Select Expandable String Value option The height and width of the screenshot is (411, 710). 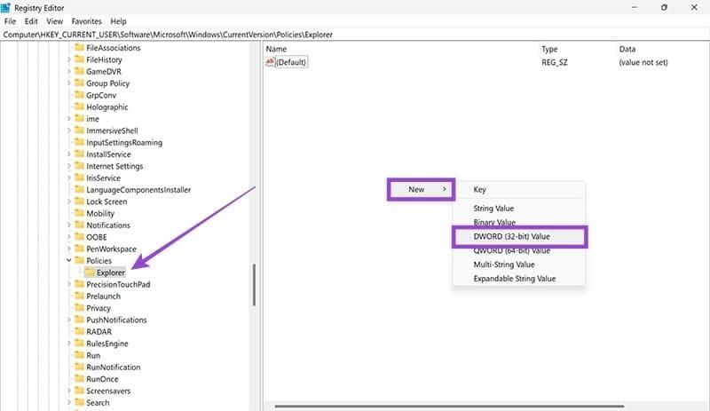[x=515, y=278]
